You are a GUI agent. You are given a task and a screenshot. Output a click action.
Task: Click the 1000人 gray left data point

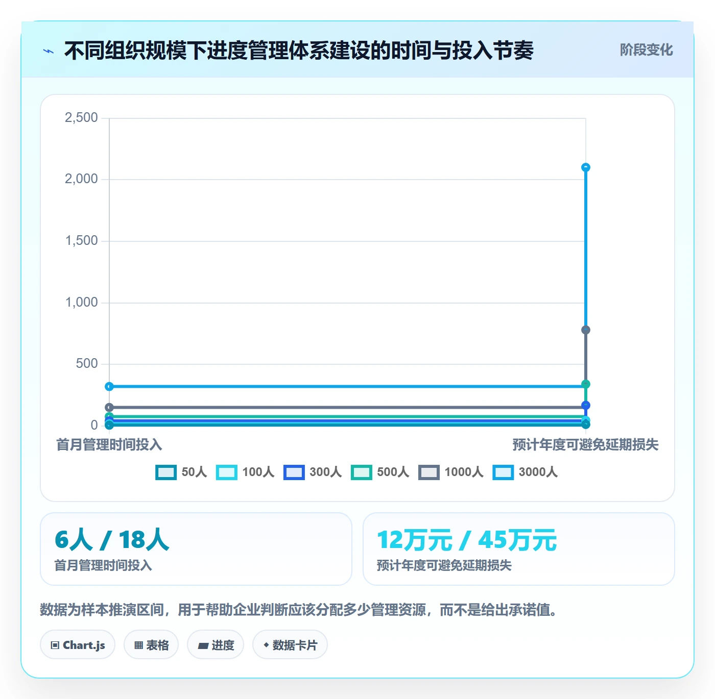click(x=109, y=407)
